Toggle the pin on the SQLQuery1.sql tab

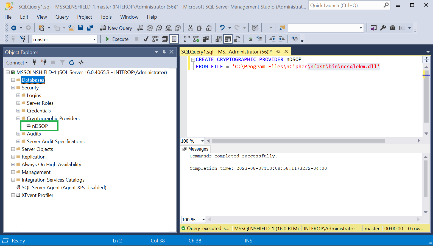click(x=278, y=52)
